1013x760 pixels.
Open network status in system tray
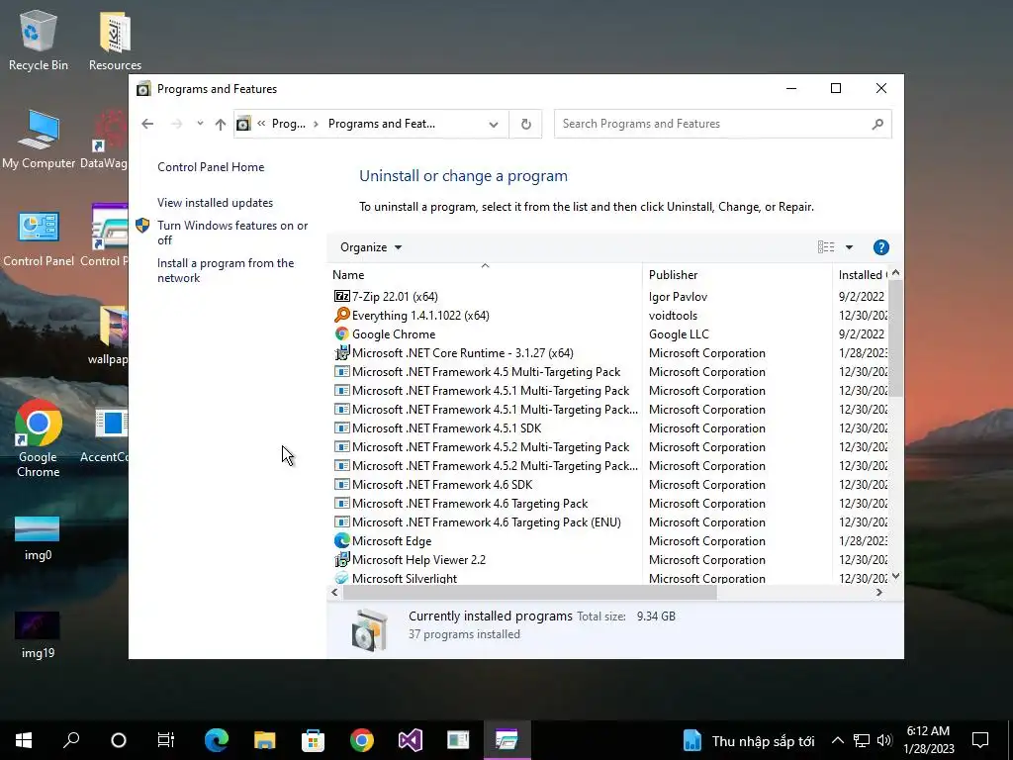pos(862,740)
